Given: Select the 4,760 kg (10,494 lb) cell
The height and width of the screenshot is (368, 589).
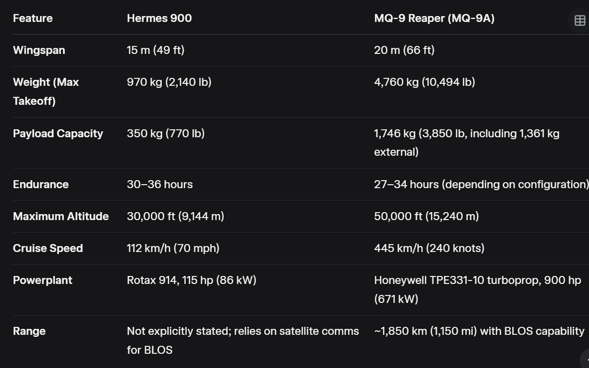Looking at the screenshot, I should (x=424, y=82).
